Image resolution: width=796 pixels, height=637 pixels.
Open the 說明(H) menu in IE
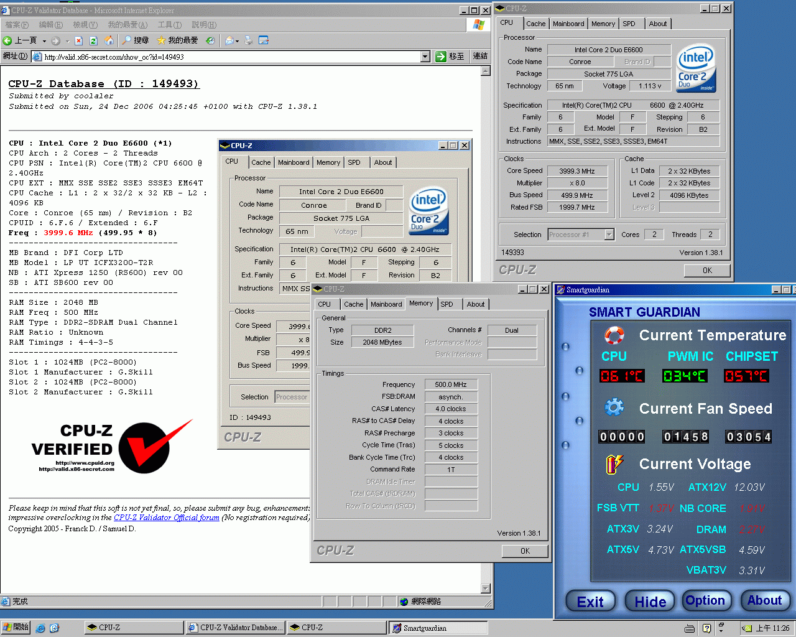pos(204,25)
